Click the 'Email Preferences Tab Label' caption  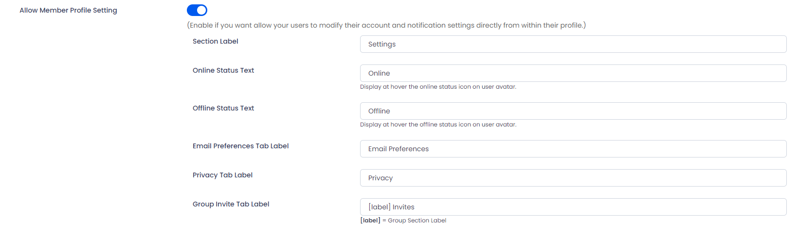(241, 146)
